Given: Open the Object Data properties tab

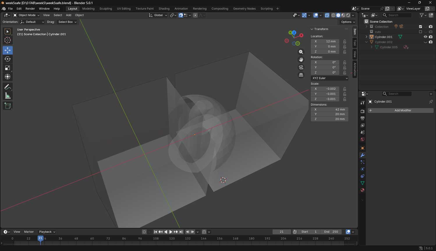Looking at the screenshot, I should [362, 183].
